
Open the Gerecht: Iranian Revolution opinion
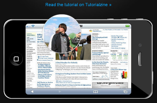pos(117,46)
